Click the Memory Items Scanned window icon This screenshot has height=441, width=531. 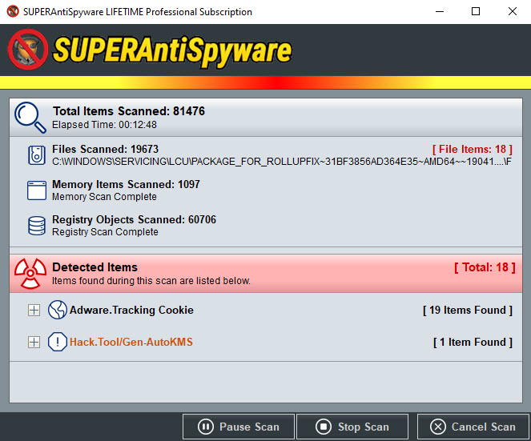click(37, 190)
